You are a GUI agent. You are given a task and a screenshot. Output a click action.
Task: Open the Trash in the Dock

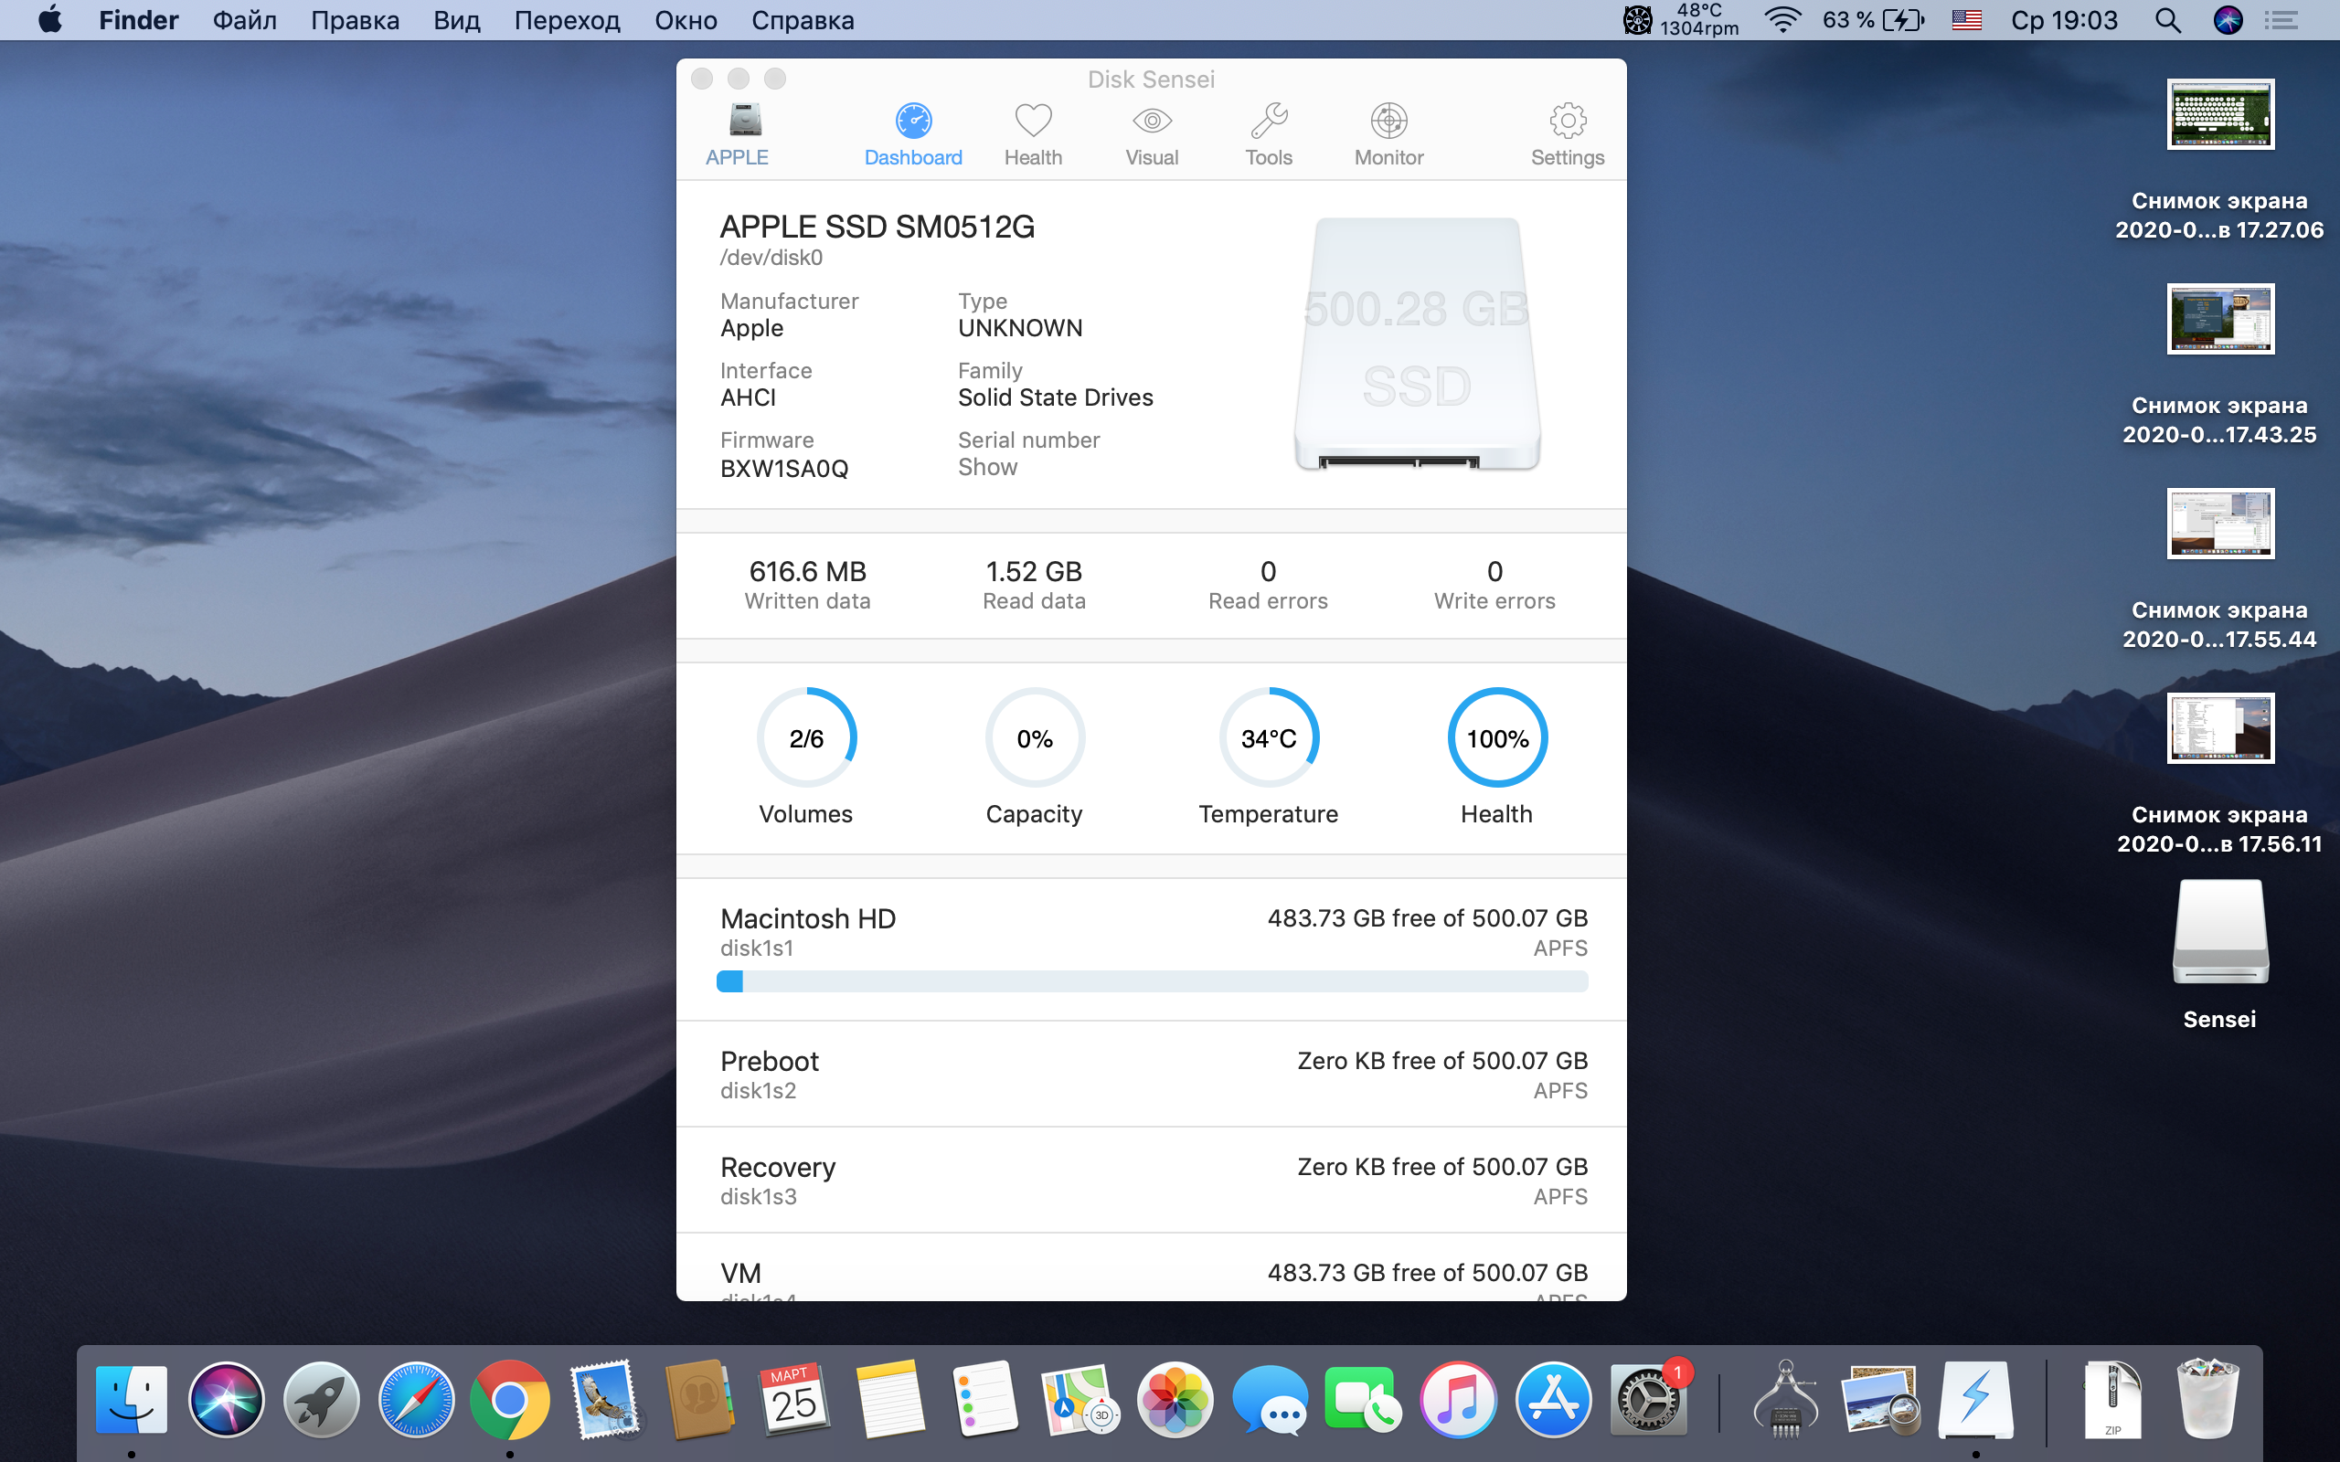tap(2207, 1399)
